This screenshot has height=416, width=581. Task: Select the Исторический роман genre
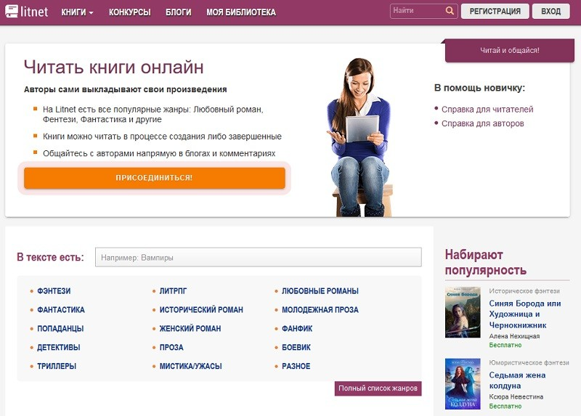201,310
